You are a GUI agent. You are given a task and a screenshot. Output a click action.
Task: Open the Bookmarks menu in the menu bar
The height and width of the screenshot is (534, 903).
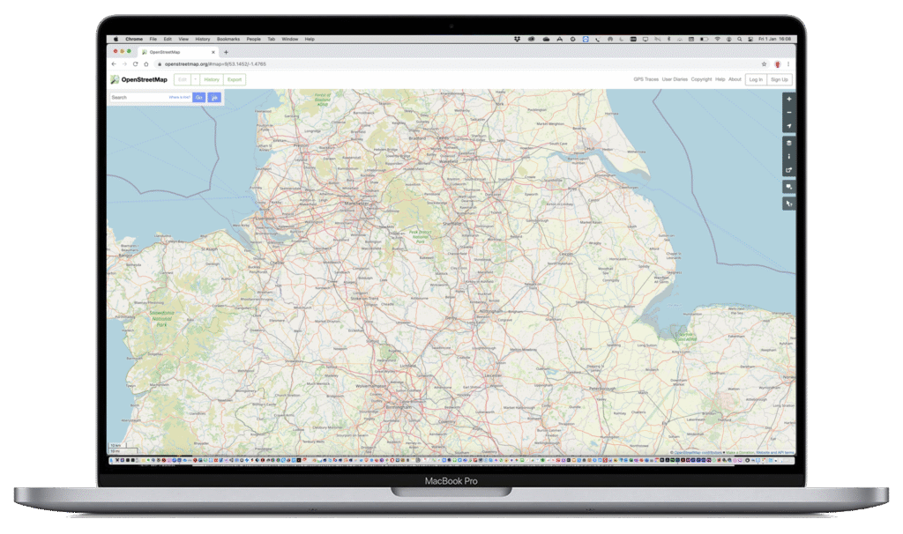click(x=228, y=40)
